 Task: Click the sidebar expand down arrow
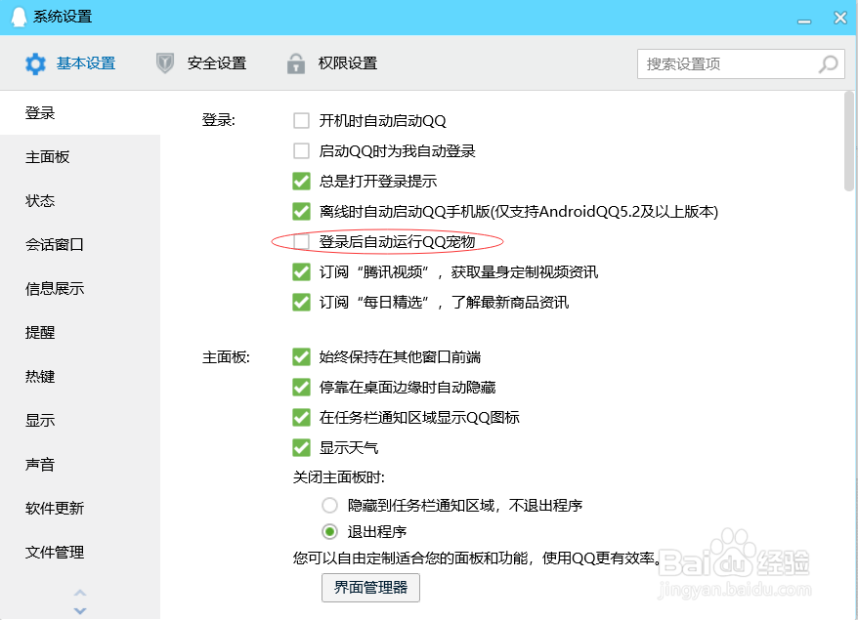pos(80,608)
